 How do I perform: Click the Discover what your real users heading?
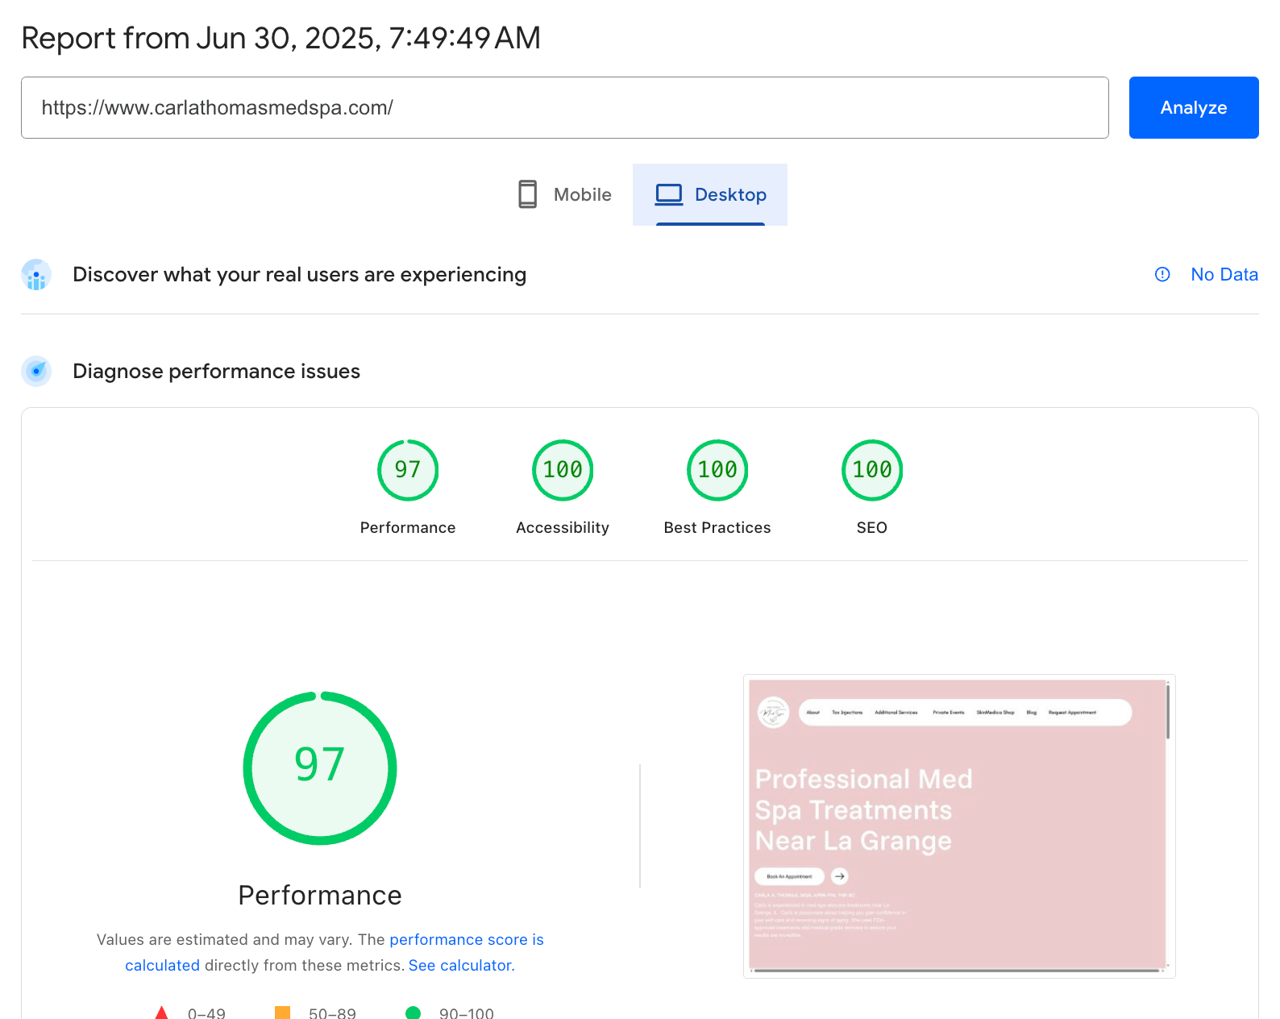coord(299,275)
